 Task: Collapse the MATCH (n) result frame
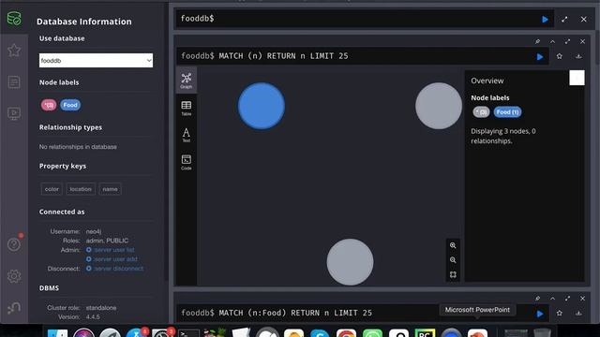pyautogui.click(x=552, y=41)
